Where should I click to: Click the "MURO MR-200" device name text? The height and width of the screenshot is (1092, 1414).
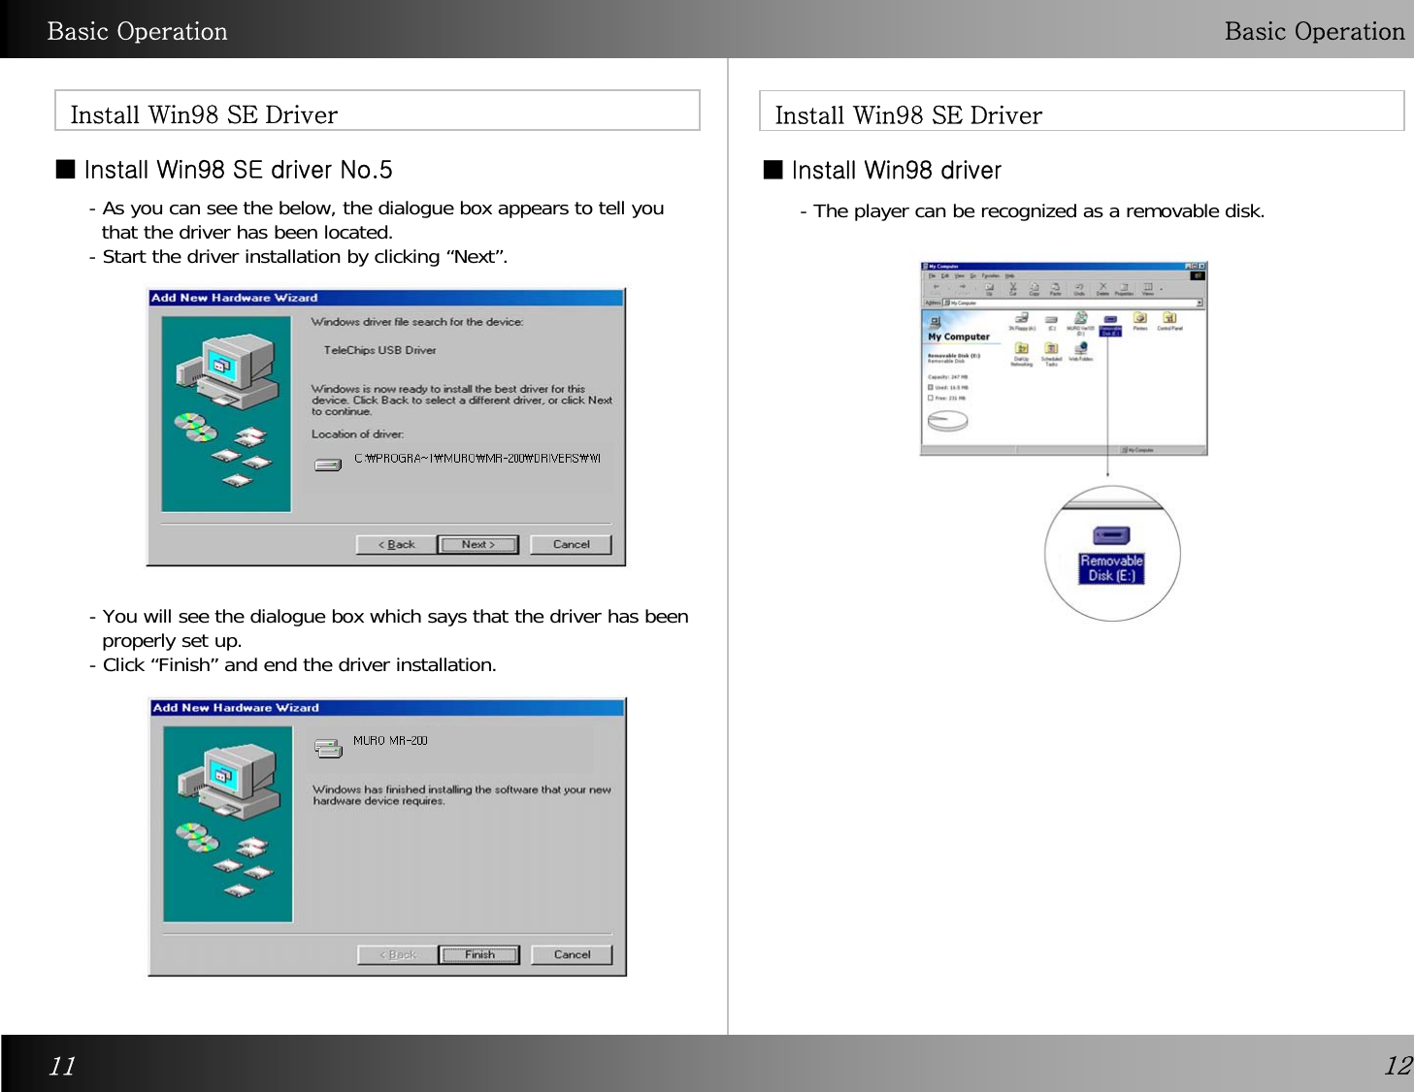click(x=390, y=740)
